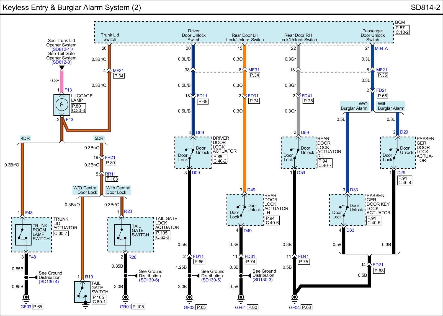Image resolution: width=443 pixels, height=316 pixels.
Task: Open the SD130-3 ground distribution link
Action: [262, 280]
